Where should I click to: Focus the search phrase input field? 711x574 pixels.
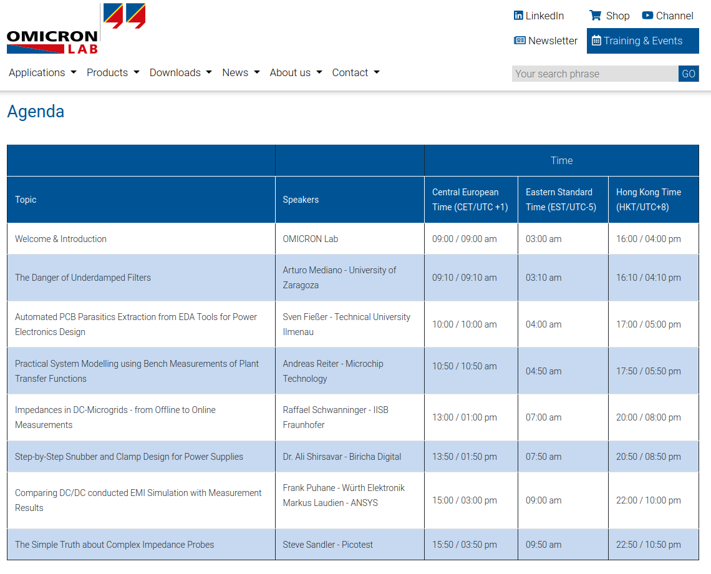595,74
